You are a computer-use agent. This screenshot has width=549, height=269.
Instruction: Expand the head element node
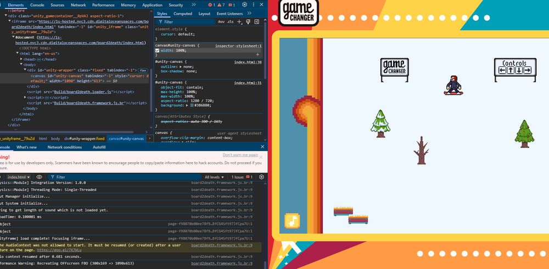pyautogui.click(x=21, y=59)
